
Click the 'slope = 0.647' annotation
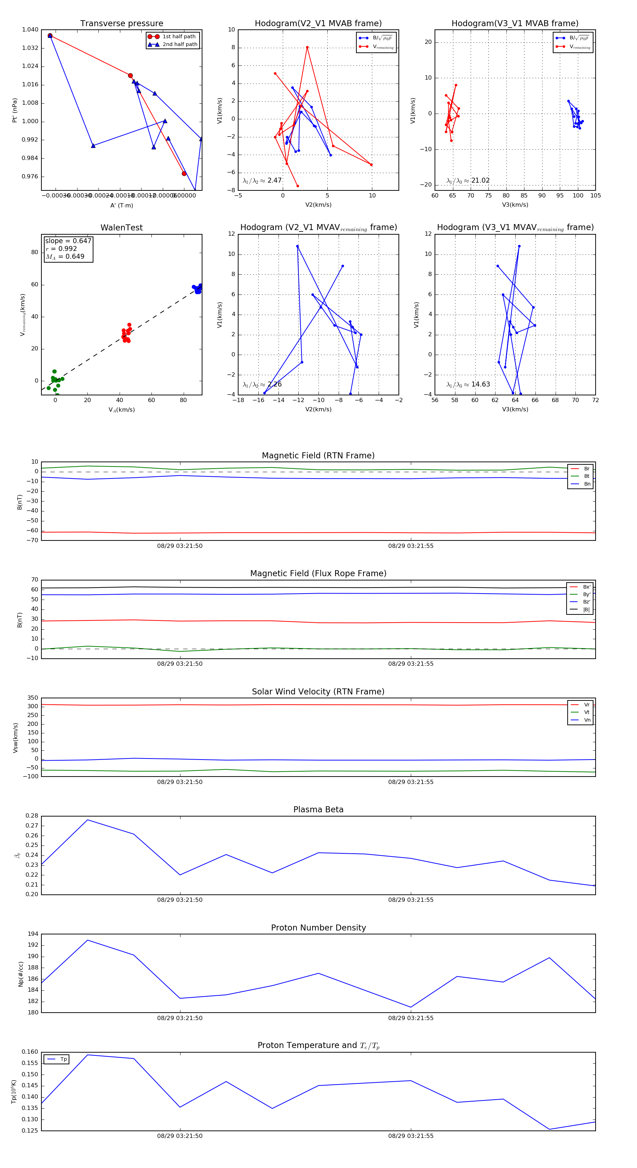point(68,241)
